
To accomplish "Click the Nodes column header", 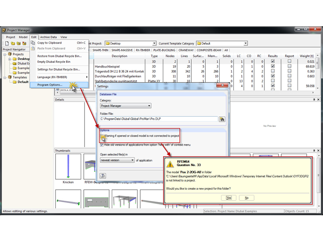I will (170, 56).
